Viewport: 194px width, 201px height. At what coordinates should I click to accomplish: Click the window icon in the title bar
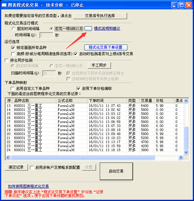[4, 5]
